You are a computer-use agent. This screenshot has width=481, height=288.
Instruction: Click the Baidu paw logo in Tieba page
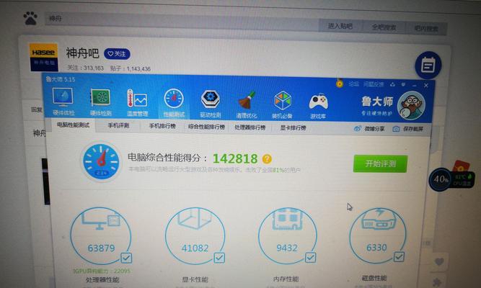pos(30,19)
